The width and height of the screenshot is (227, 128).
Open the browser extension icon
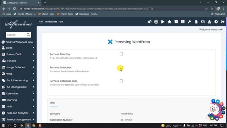click(218, 9)
